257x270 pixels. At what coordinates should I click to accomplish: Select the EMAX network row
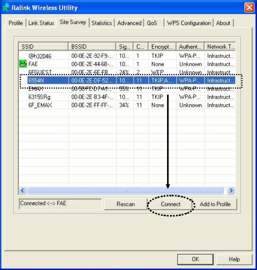tap(127, 89)
